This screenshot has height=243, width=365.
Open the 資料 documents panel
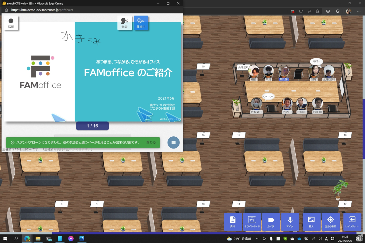click(233, 222)
